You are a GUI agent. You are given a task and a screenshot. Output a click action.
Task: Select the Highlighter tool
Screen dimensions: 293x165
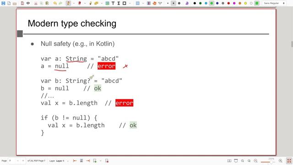(x=91, y=3)
